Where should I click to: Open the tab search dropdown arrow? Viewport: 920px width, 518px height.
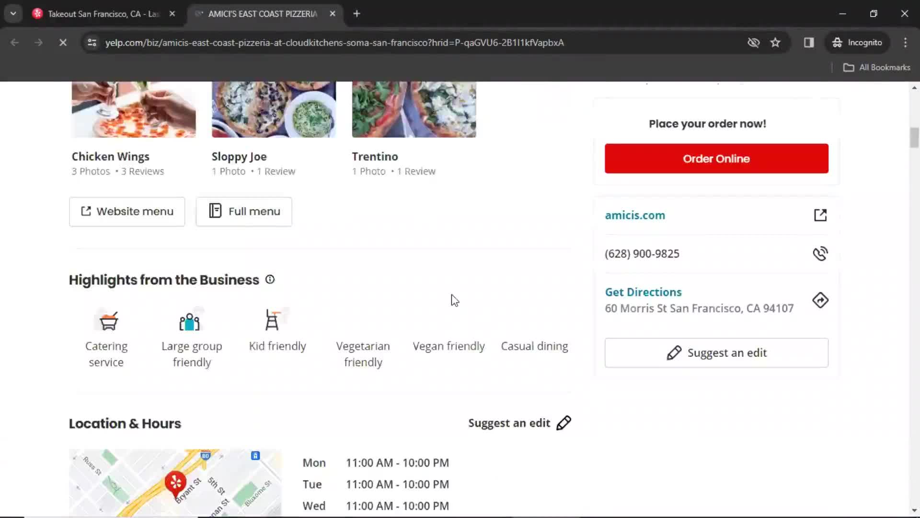[13, 14]
